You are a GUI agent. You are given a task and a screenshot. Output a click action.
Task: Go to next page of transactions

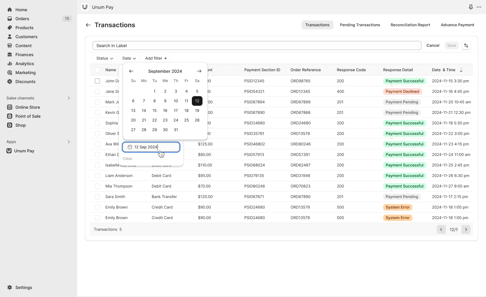pyautogui.click(x=466, y=229)
